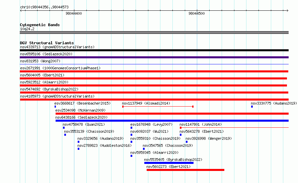Viewport: 298px width, 183px height.
Task: Click the nsv4339713 gnomADStructuralVariants label
Action: click(x=57, y=47)
